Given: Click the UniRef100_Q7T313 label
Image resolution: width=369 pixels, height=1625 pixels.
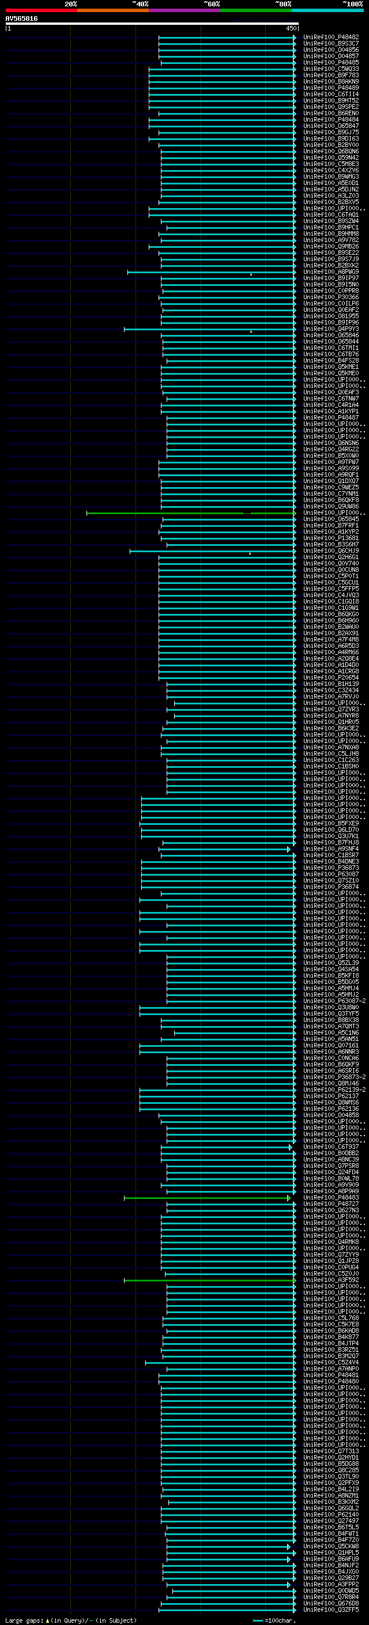Looking at the screenshot, I should coord(331,1451).
